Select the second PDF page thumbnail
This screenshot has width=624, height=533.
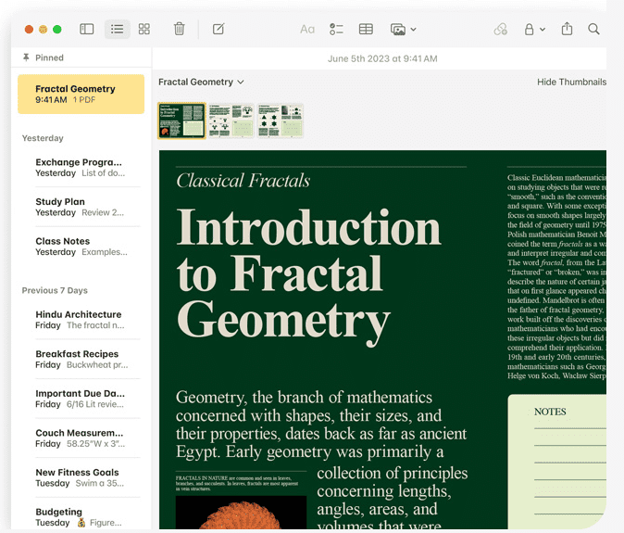[231, 121]
